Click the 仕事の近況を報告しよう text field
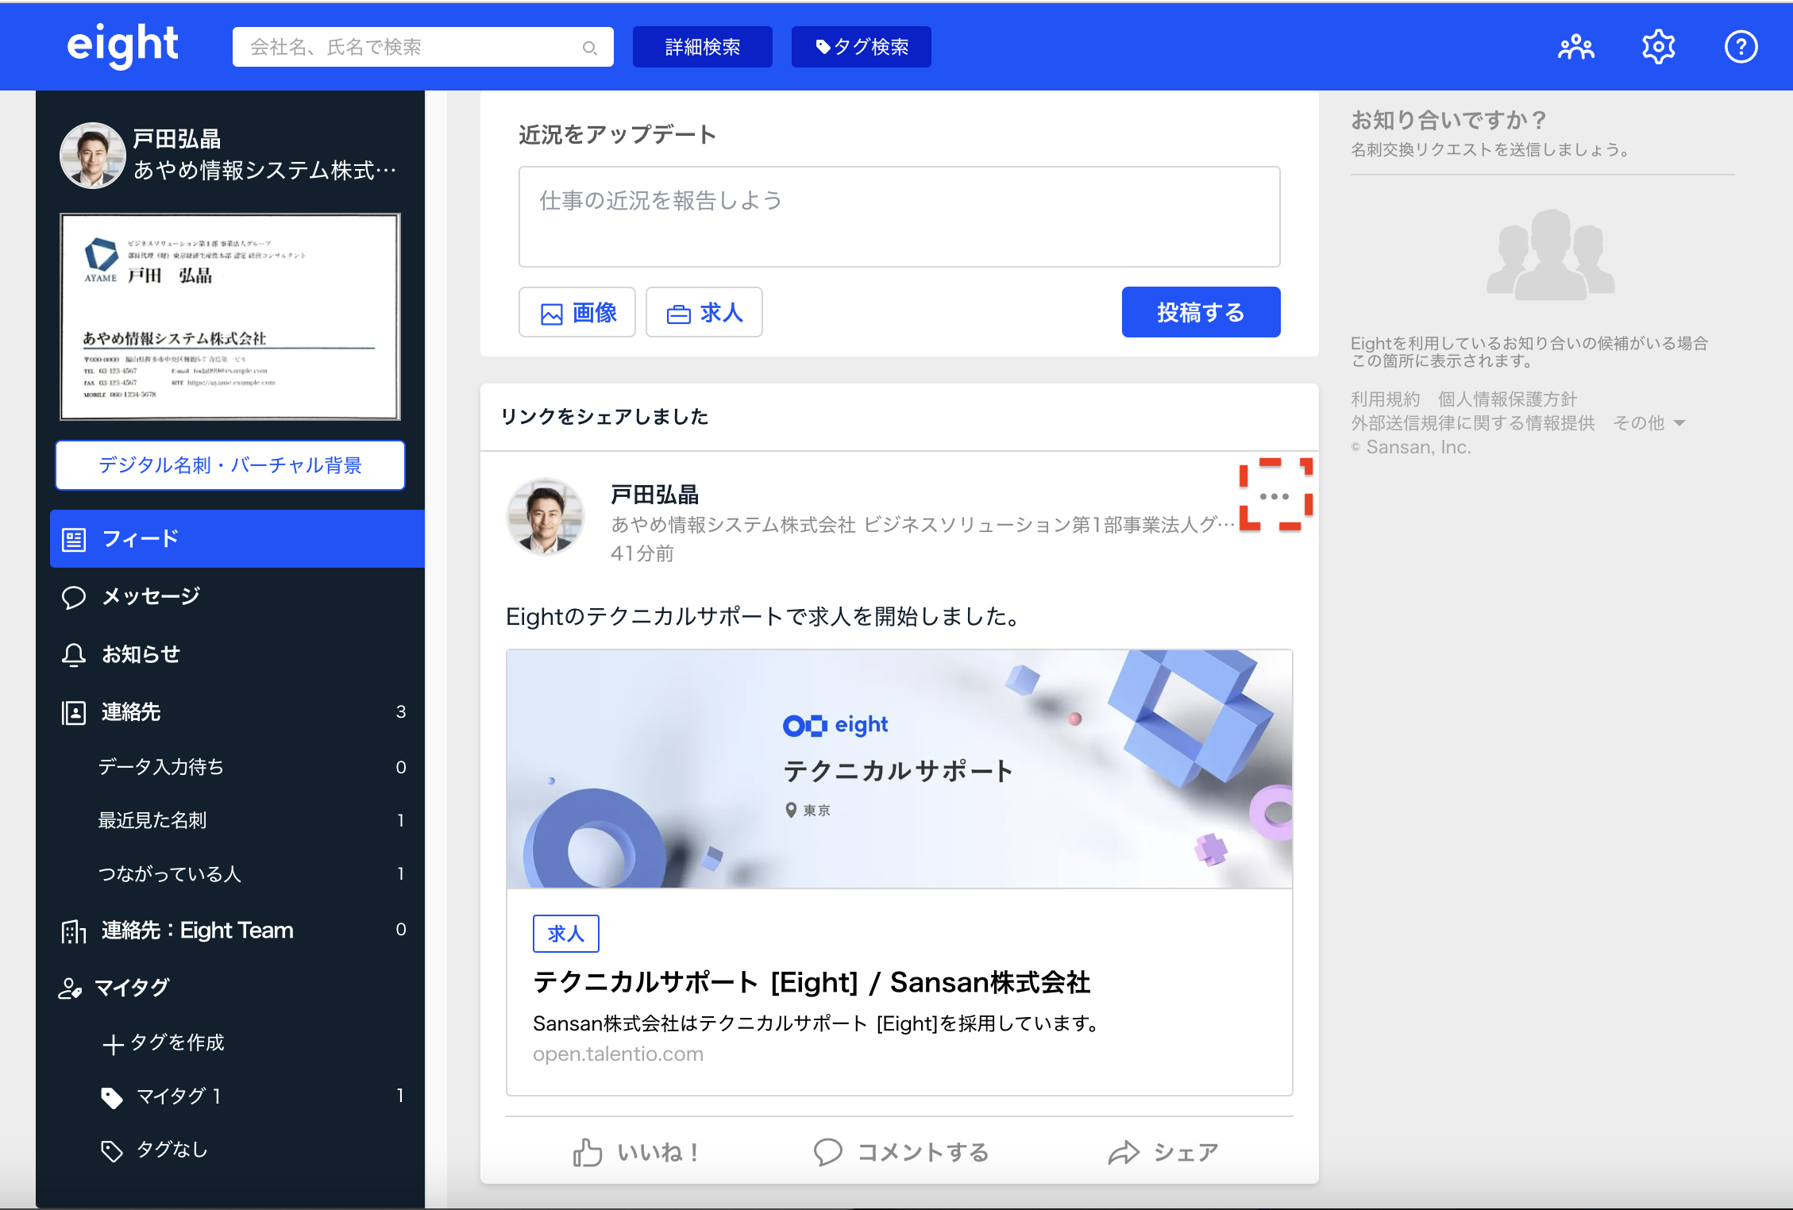This screenshot has width=1793, height=1210. 899,217
